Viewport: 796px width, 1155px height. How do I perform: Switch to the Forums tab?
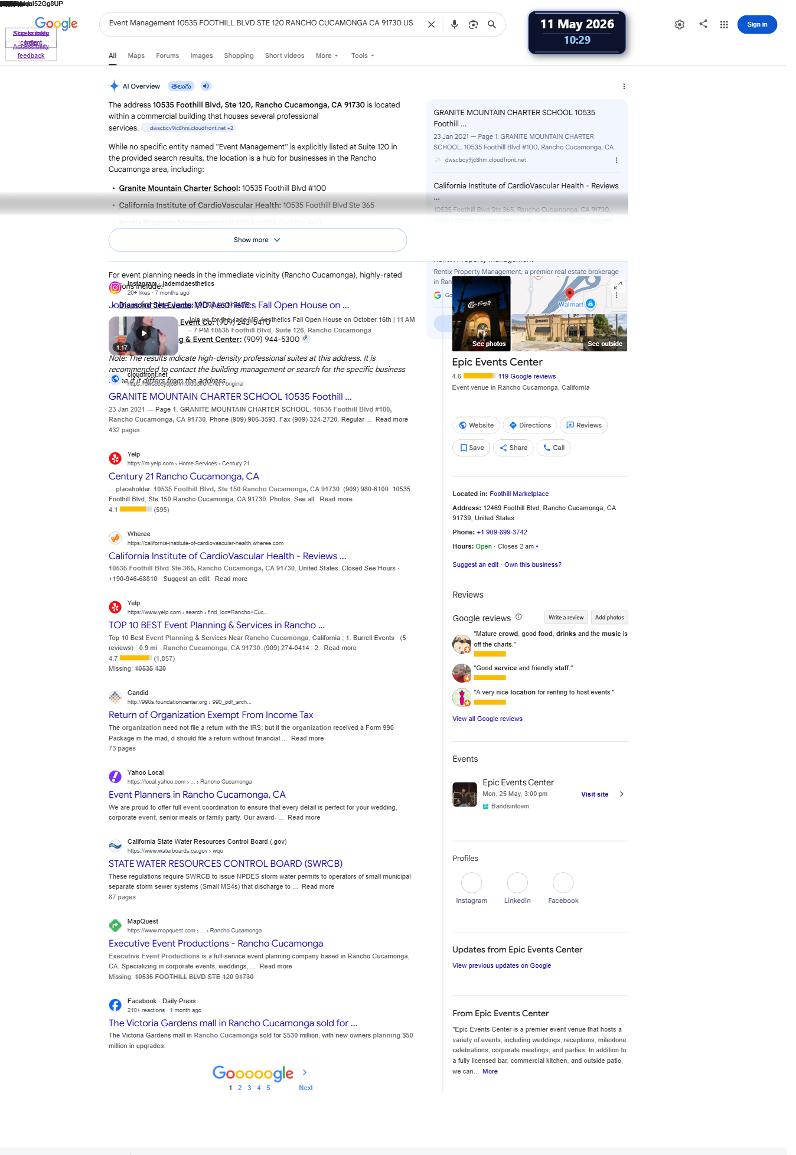[167, 56]
